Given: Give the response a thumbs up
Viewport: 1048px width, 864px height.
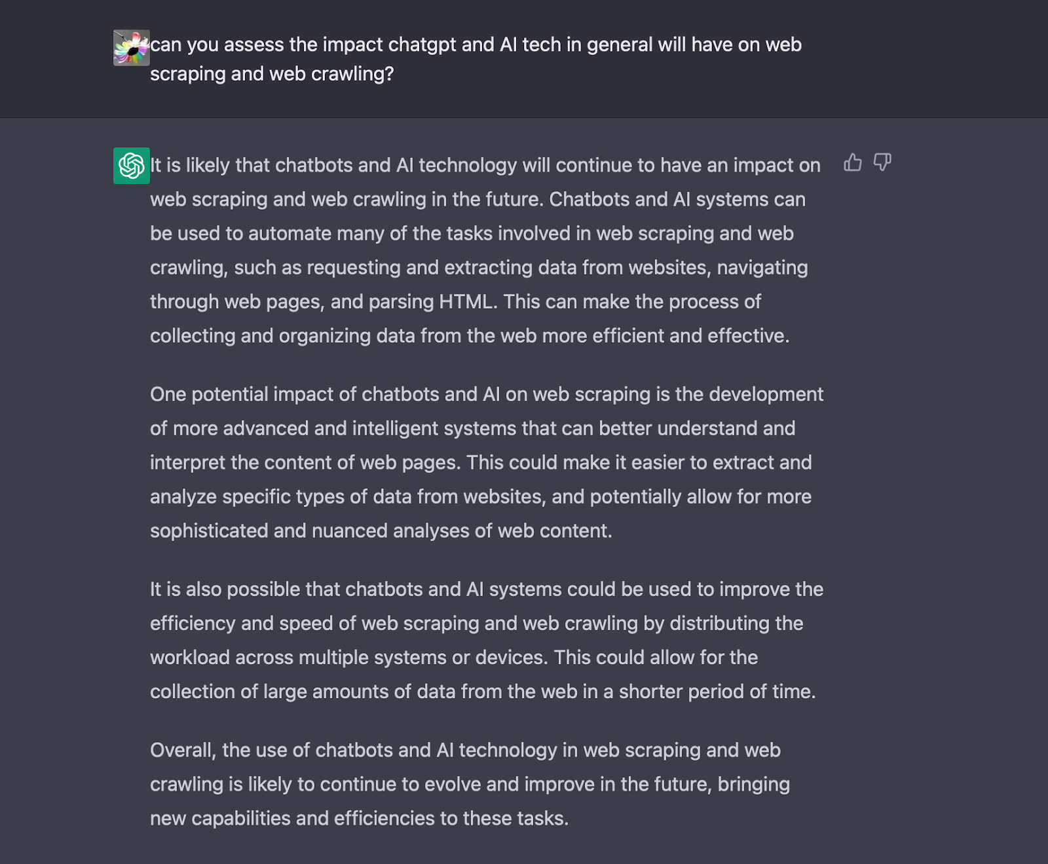Looking at the screenshot, I should [x=852, y=162].
